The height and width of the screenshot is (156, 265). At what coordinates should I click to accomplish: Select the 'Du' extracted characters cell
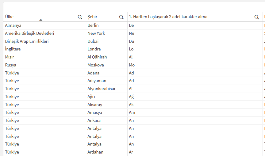click(x=132, y=41)
